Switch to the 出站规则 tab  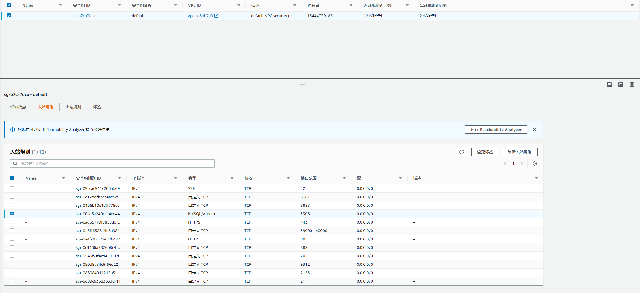coord(73,107)
